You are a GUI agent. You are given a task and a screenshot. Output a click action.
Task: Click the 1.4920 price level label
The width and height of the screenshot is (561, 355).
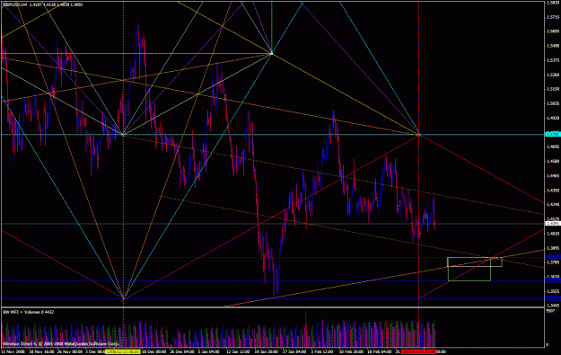tap(554, 118)
